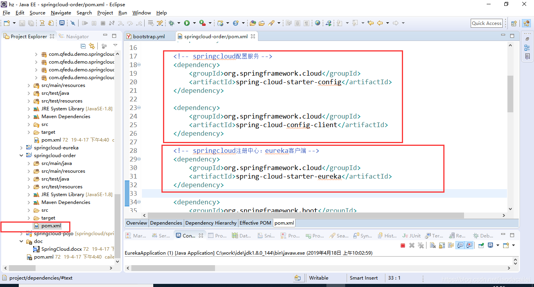The height and width of the screenshot is (287, 534).
Task: Click the red Terminate console icon
Action: 403,245
